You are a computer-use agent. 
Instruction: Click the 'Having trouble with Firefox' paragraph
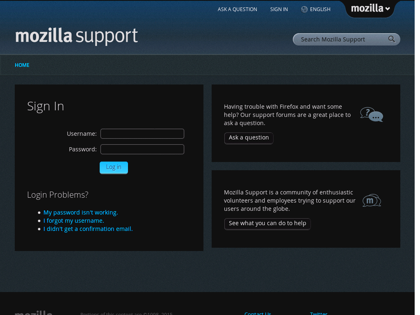287,115
